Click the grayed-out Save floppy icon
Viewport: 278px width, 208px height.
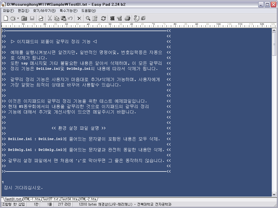tap(32, 18)
